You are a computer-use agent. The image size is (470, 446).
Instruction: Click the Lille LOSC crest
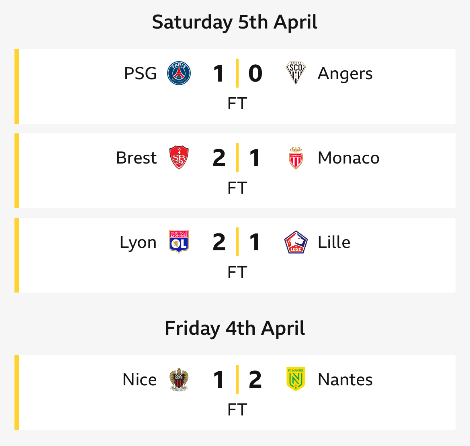click(296, 242)
